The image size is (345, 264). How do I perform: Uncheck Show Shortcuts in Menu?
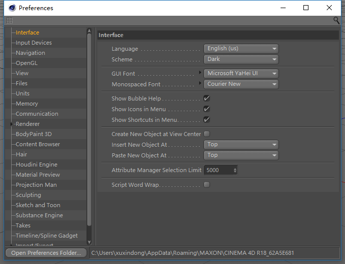(x=206, y=119)
